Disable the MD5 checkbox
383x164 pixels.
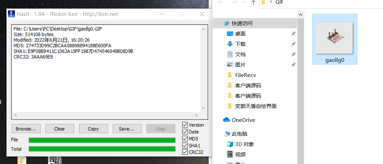[x=185, y=138]
